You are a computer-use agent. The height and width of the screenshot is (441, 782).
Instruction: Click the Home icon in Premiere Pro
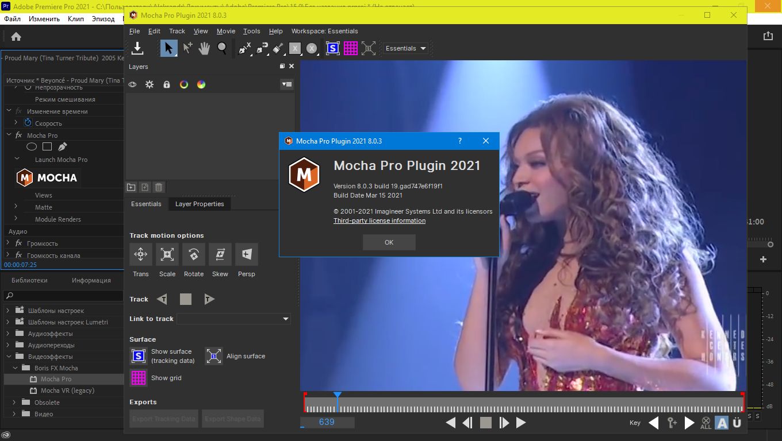[16, 37]
